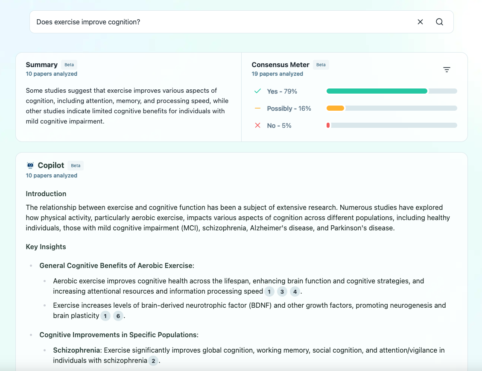Clear the search query with X icon
The width and height of the screenshot is (482, 371).
click(x=420, y=22)
